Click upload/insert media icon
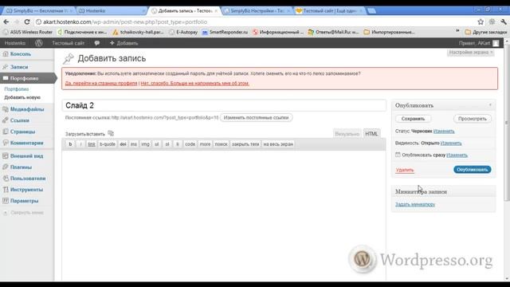The width and height of the screenshot is (510, 287). (111, 133)
